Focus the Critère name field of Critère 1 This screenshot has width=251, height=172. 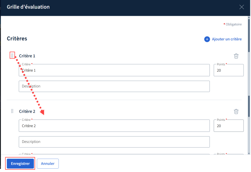tap(114, 70)
